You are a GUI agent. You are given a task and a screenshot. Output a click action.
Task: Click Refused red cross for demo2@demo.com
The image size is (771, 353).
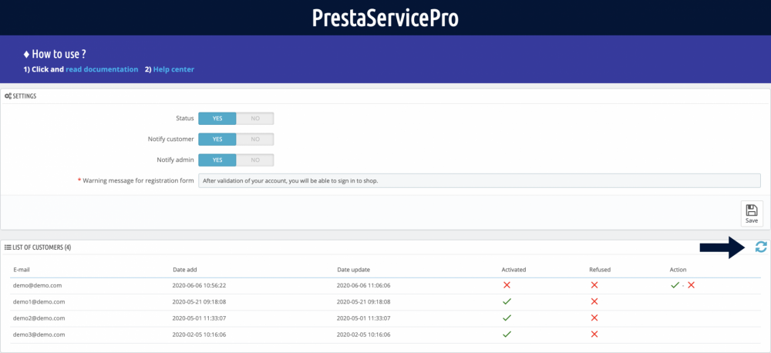(x=594, y=318)
